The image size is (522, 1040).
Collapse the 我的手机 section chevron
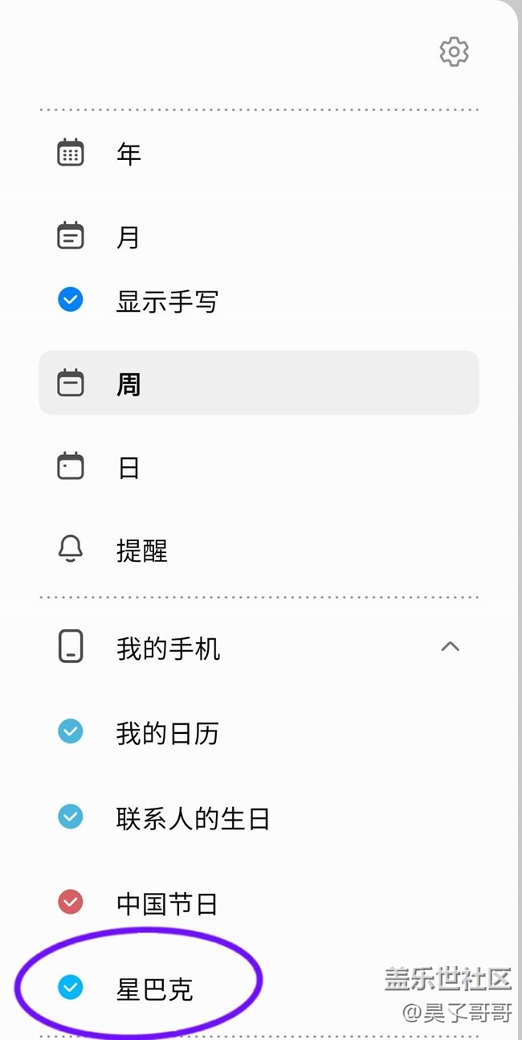[x=451, y=646]
